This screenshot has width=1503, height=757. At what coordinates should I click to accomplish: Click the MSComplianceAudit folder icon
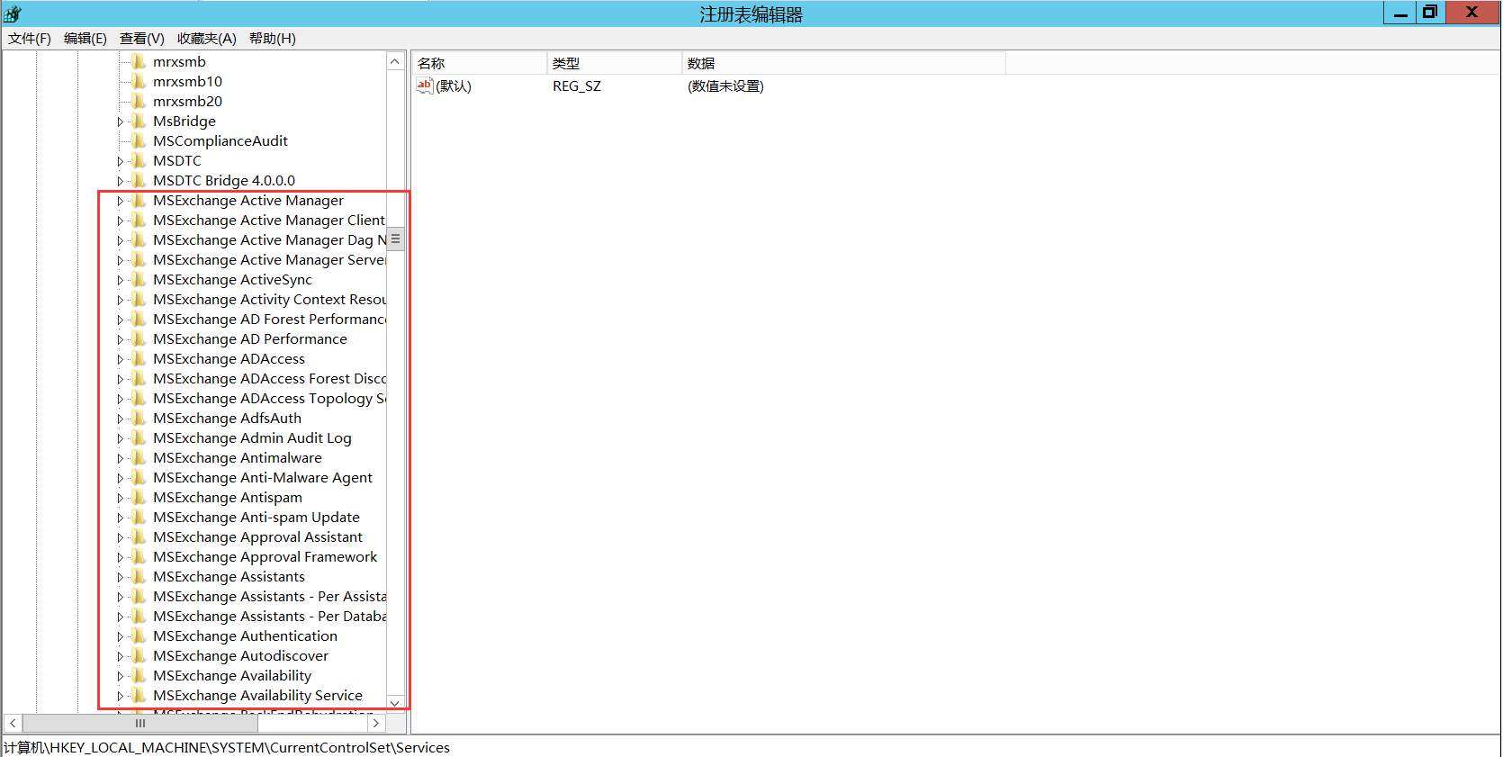(x=139, y=140)
